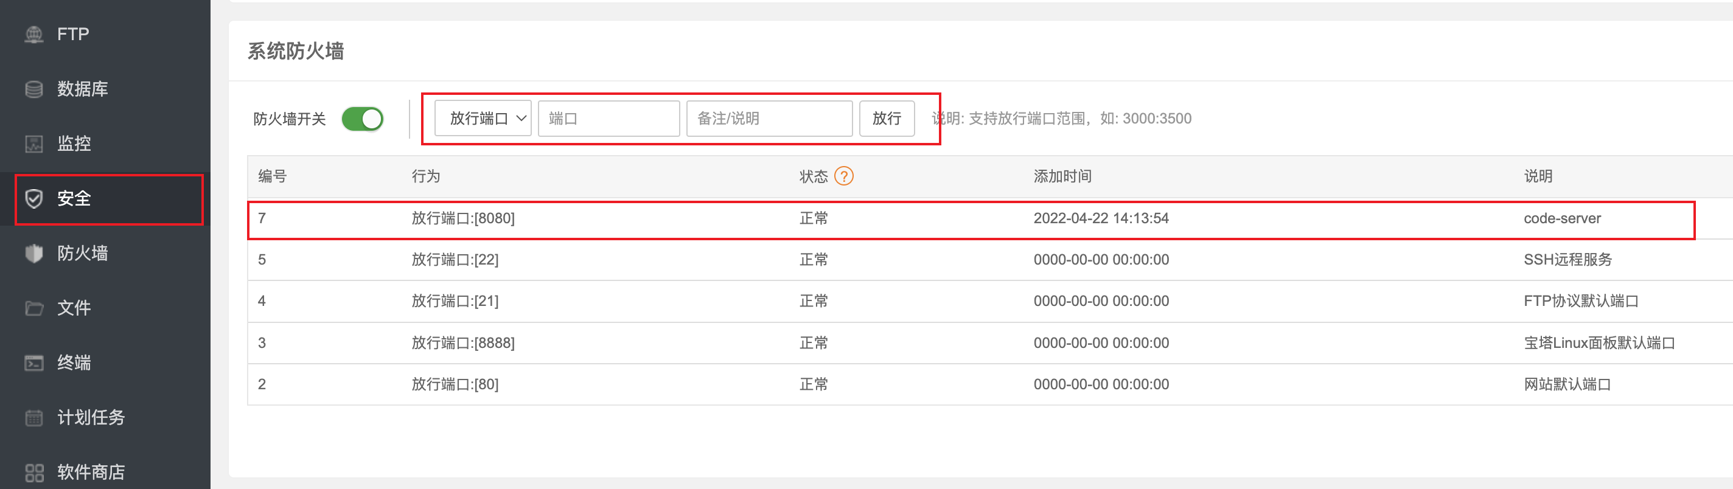The image size is (1733, 489).
Task: Click the 放行端口:[80] cell
Action: point(455,384)
